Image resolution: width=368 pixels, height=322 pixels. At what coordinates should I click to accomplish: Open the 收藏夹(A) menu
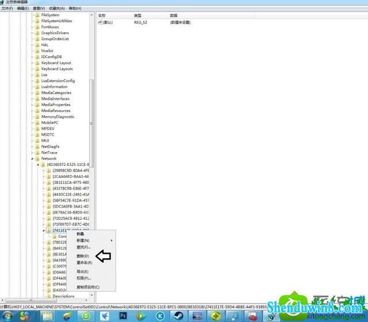[57, 9]
